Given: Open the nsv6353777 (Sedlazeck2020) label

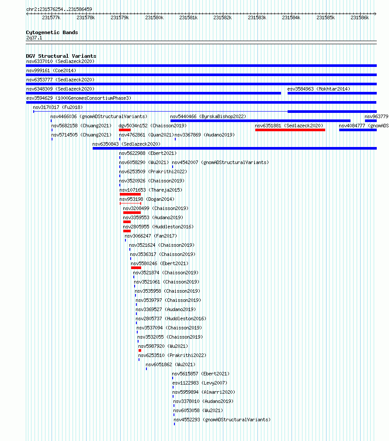Looking at the screenshot, I should pyautogui.click(x=60, y=80).
